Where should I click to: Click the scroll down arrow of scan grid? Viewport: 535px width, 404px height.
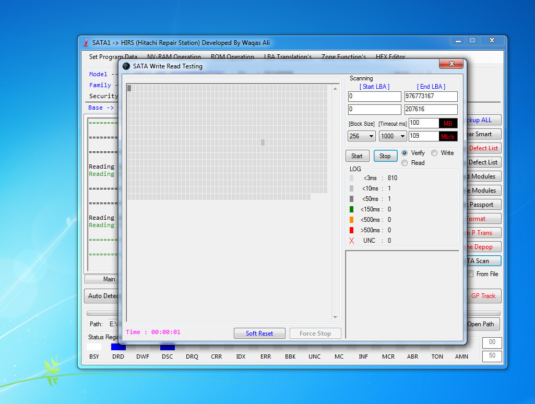[335, 317]
